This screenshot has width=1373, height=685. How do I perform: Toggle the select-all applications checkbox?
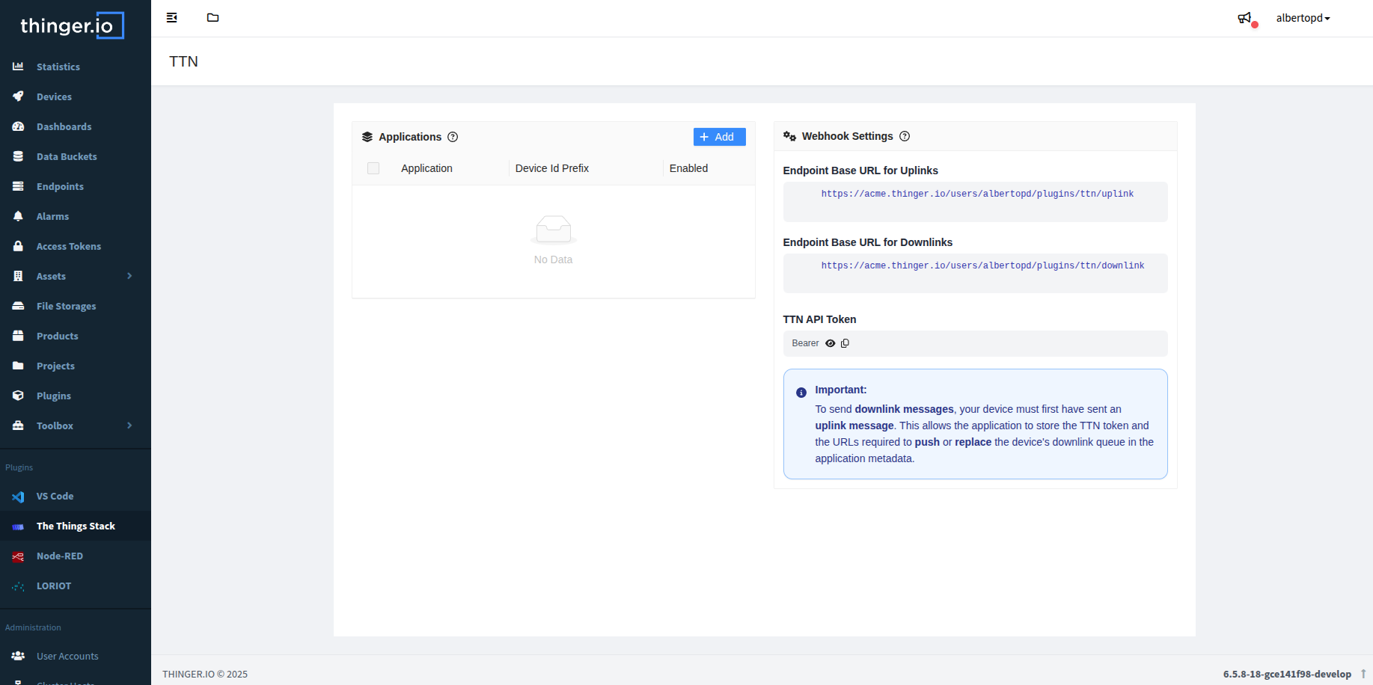coord(373,168)
